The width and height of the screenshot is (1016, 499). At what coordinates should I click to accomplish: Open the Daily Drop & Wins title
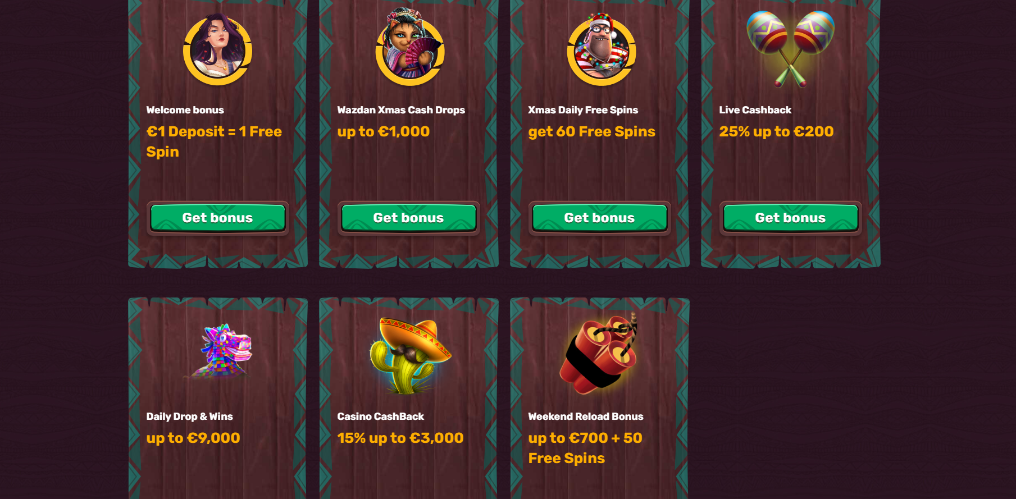coord(189,416)
